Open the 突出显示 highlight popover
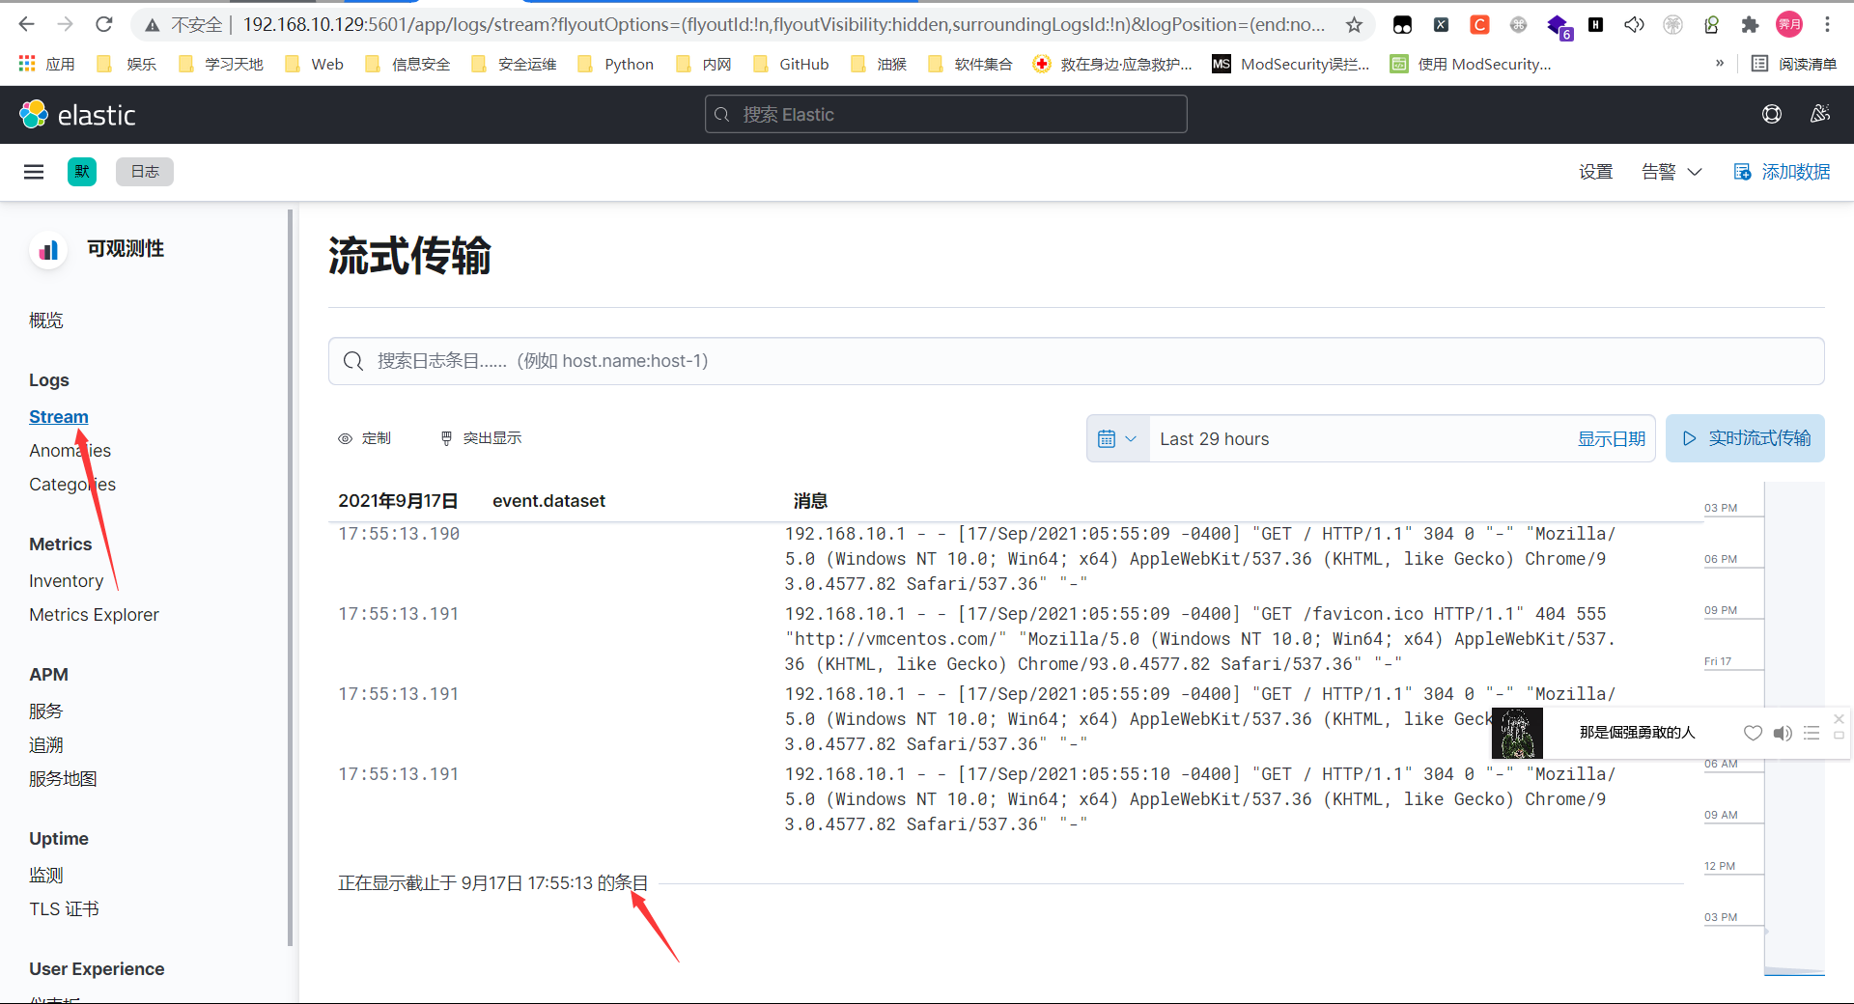Viewport: 1854px width, 1004px height. tap(481, 438)
